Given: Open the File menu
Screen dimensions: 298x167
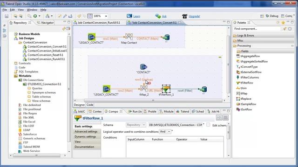Looking at the screenshot, I should point(5,10).
